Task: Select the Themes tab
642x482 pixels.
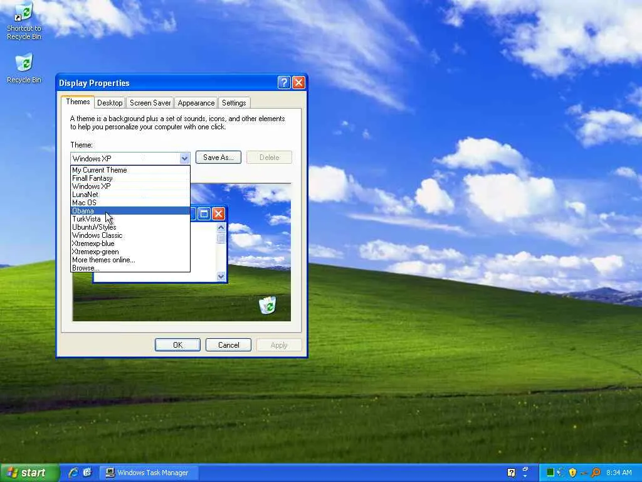Action: click(x=78, y=102)
